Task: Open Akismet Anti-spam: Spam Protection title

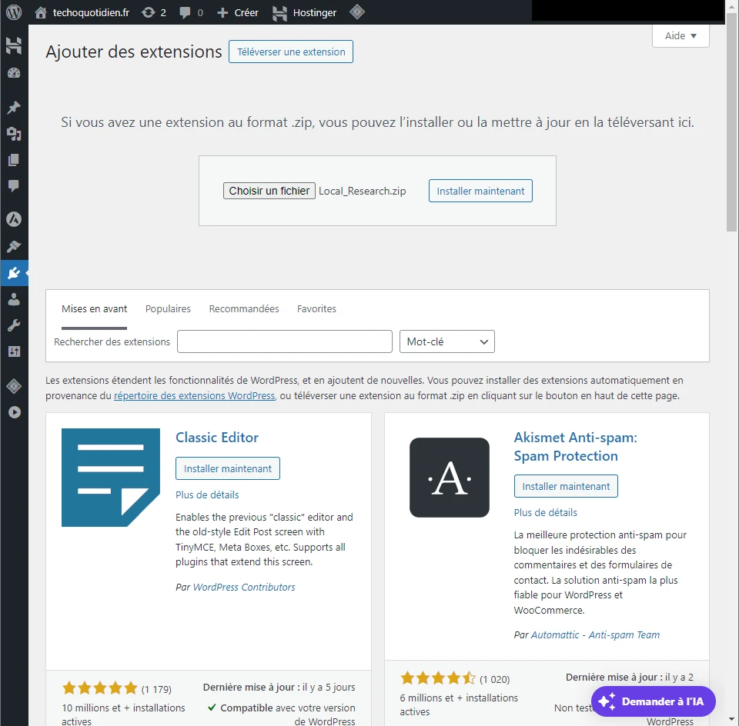Action: point(576,446)
